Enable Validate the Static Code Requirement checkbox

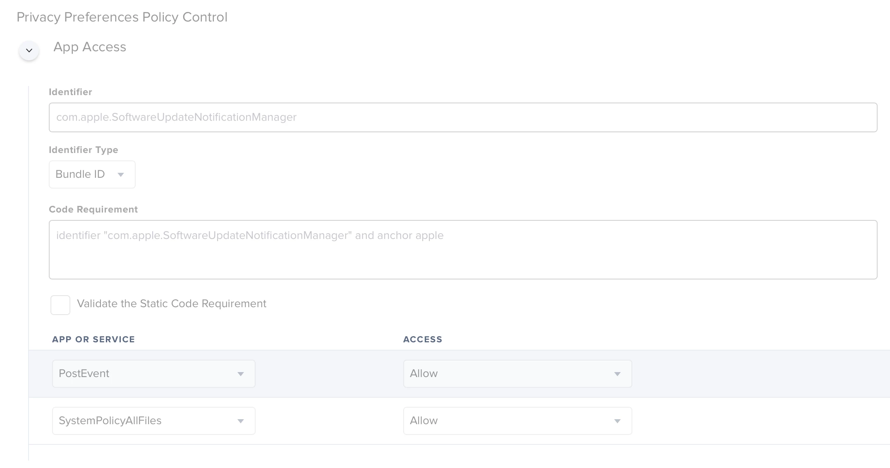(60, 305)
